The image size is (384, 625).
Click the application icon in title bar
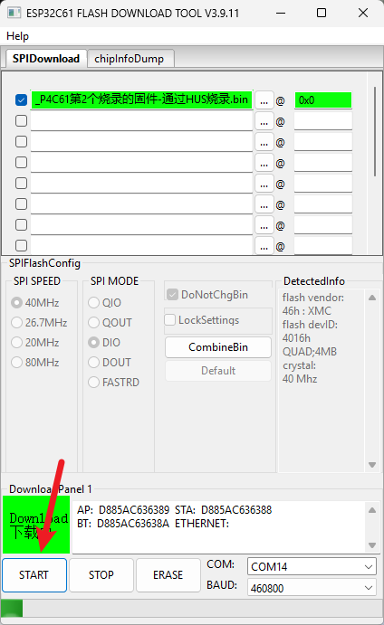click(14, 14)
